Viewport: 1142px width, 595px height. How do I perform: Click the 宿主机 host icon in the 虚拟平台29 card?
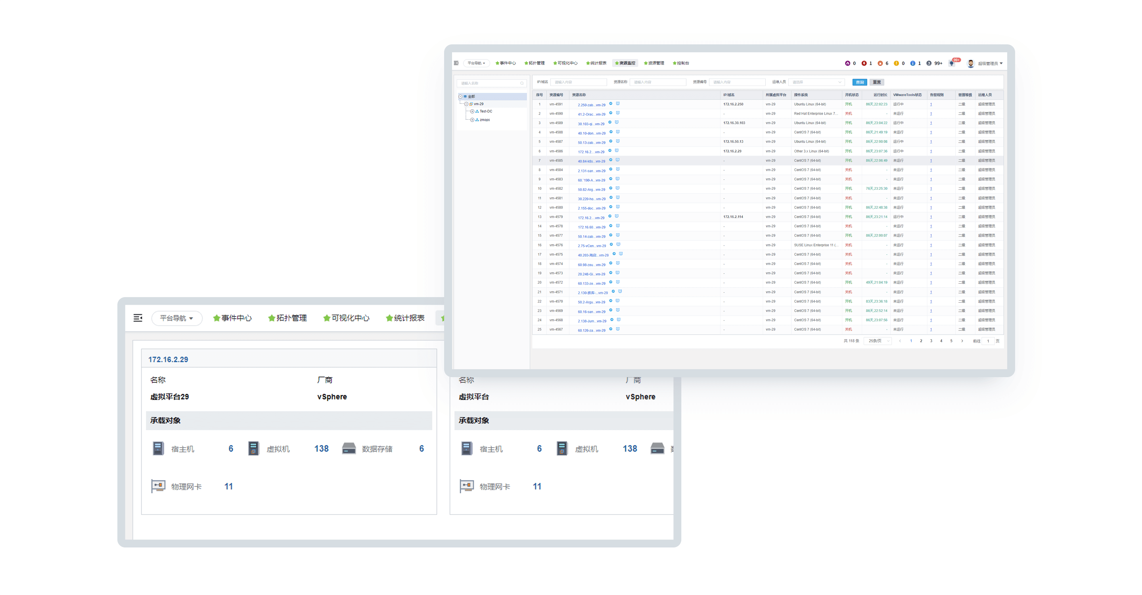[x=158, y=449]
